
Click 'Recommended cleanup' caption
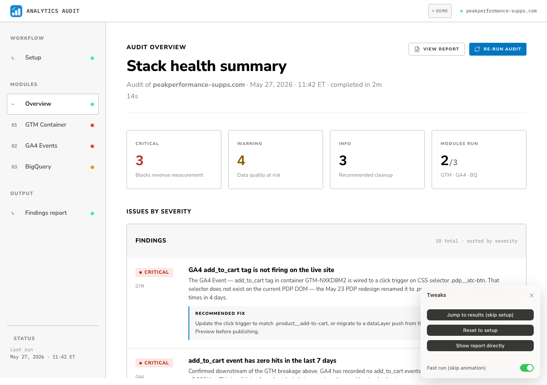(366, 175)
